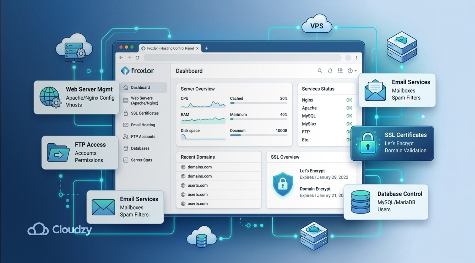
Task: Click the browser reload button
Action: coord(137,57)
